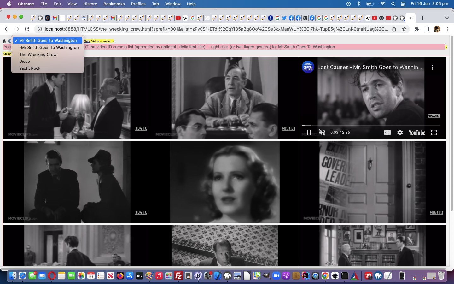Toggle closed captions on the video
Viewport: 454px width, 284px height.
[387, 133]
